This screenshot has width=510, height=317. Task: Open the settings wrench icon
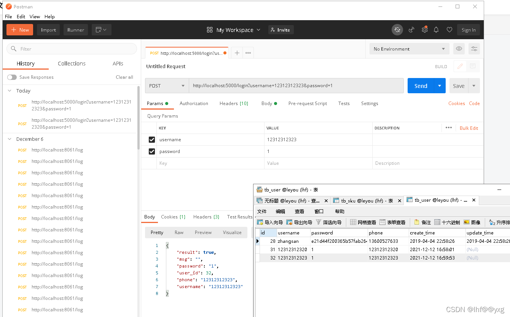[x=424, y=30]
